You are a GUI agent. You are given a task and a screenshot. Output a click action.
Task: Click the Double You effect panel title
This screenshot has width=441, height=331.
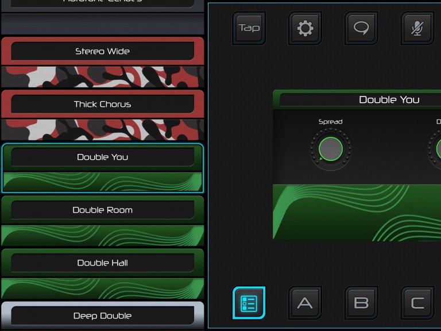coord(389,99)
